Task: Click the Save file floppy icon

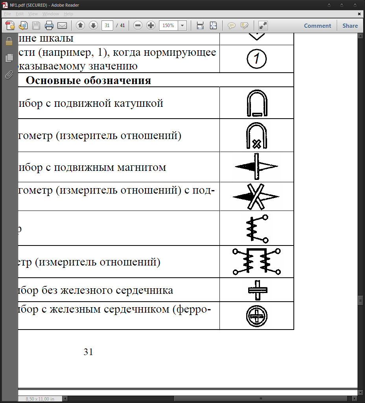Action: tap(36, 26)
